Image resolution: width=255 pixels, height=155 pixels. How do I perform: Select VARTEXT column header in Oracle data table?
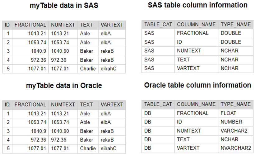[112, 105]
